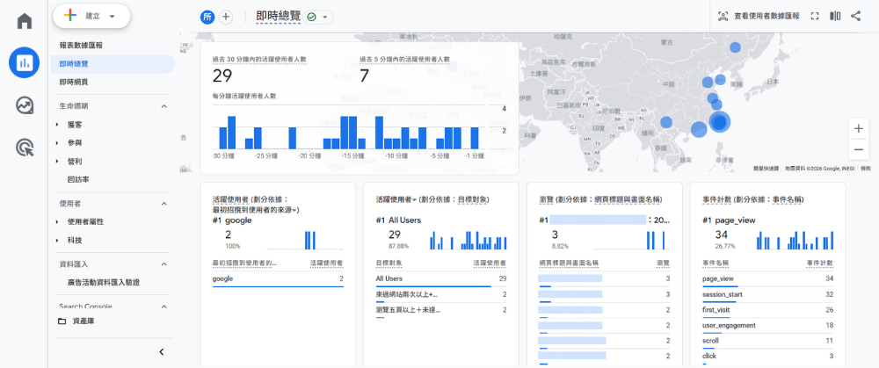Click 目標對象 column header
Screen dimensions: 879x368
[x=389, y=263]
